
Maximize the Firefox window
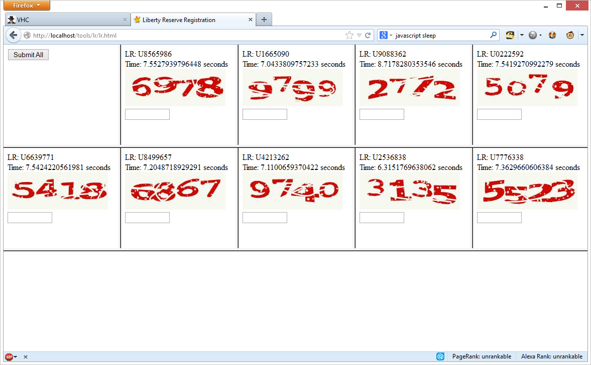[x=559, y=6]
